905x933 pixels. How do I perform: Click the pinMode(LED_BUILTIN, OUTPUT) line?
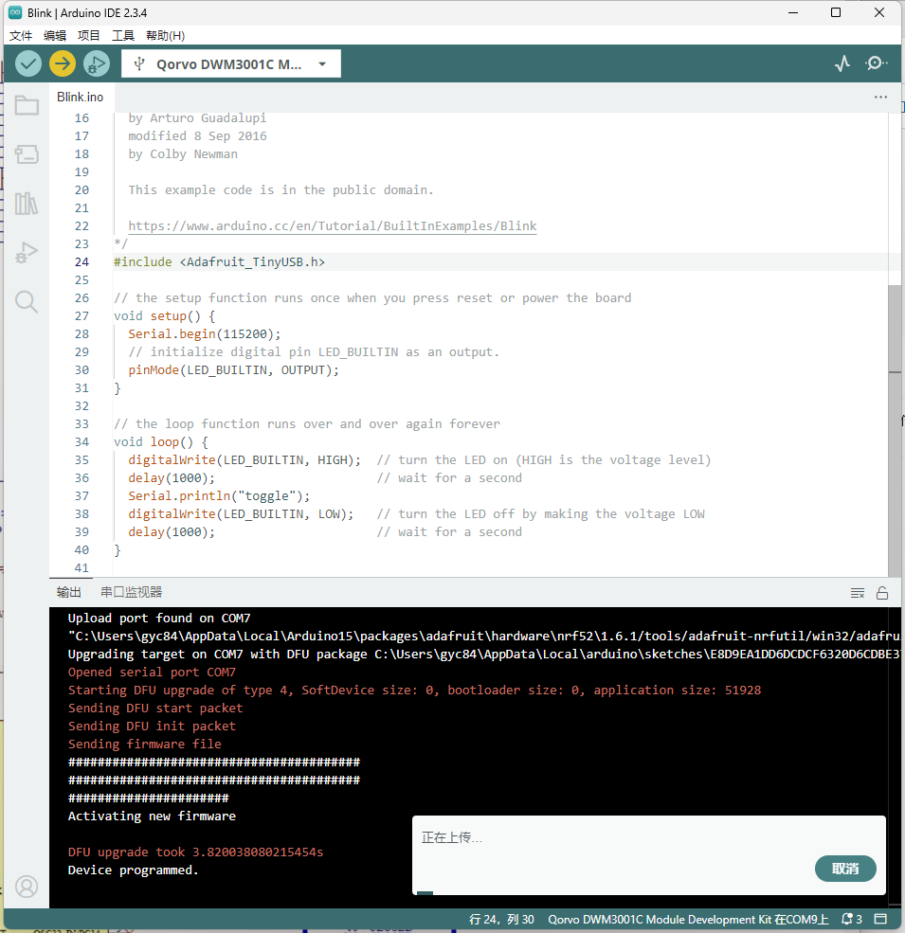(x=233, y=370)
